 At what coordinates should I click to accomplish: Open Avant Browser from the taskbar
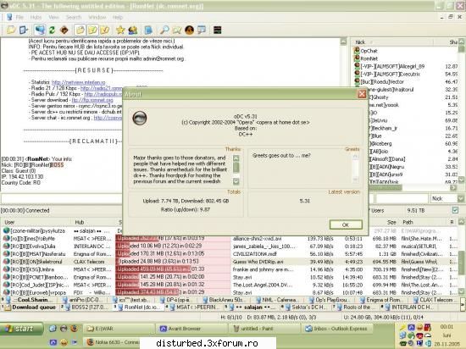tap(192, 329)
